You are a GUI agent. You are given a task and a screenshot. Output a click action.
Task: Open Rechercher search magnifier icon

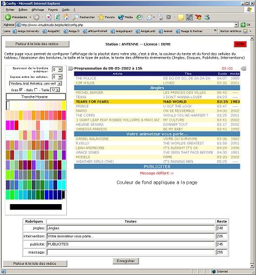click(x=75, y=17)
